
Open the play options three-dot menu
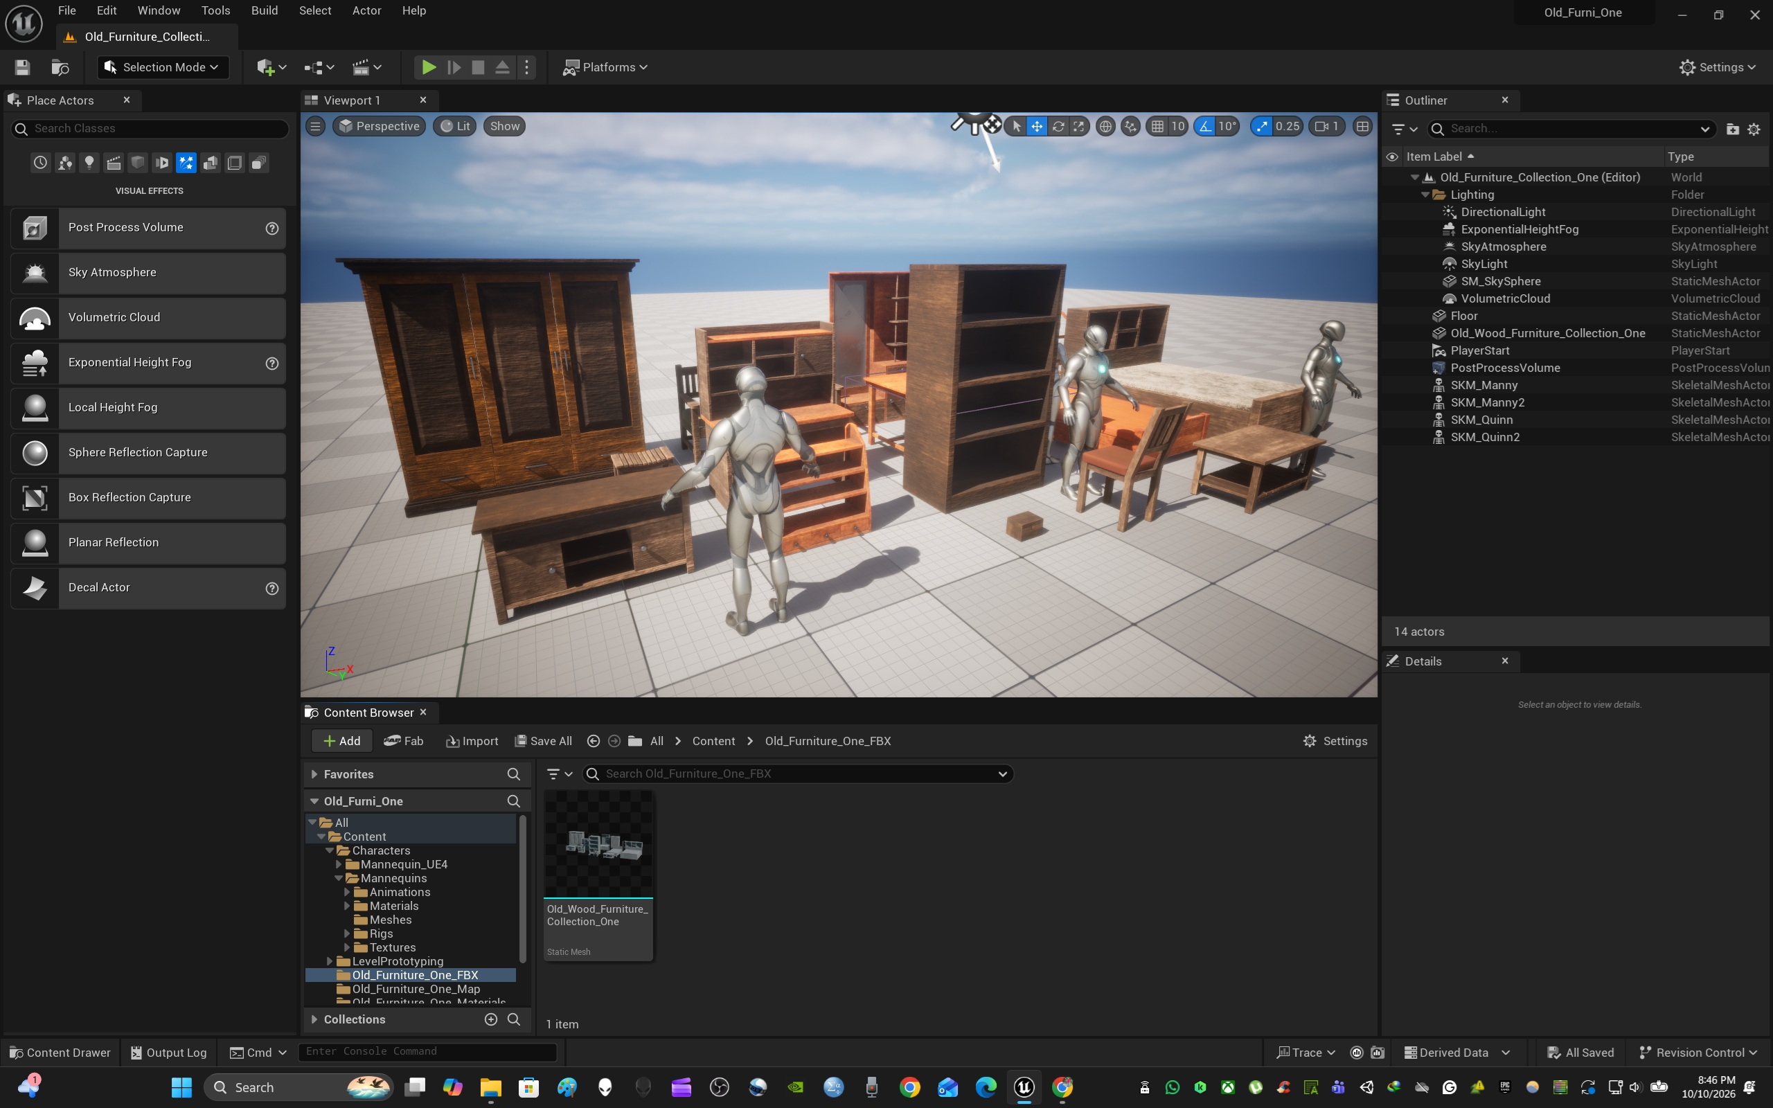click(x=527, y=67)
